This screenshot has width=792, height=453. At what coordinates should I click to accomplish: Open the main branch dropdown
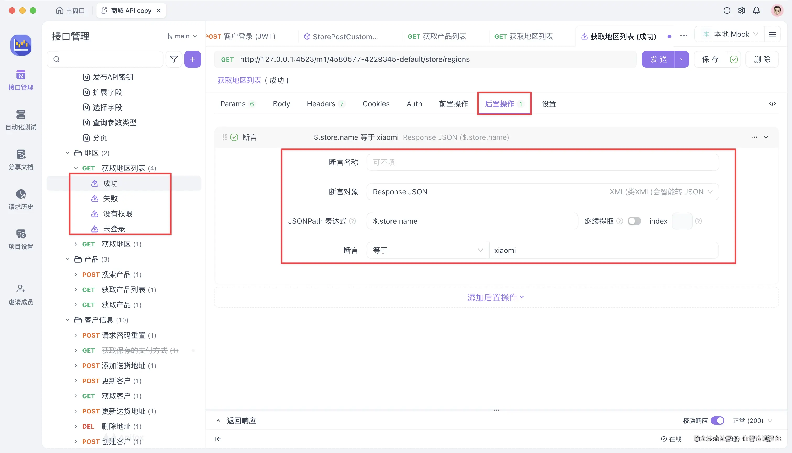point(182,36)
